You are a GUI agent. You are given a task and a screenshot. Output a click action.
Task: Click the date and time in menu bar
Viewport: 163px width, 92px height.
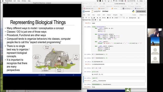tap(131, 1)
